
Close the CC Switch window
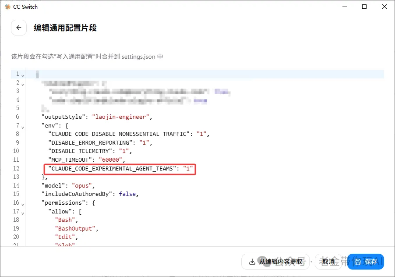pyautogui.click(x=384, y=7)
